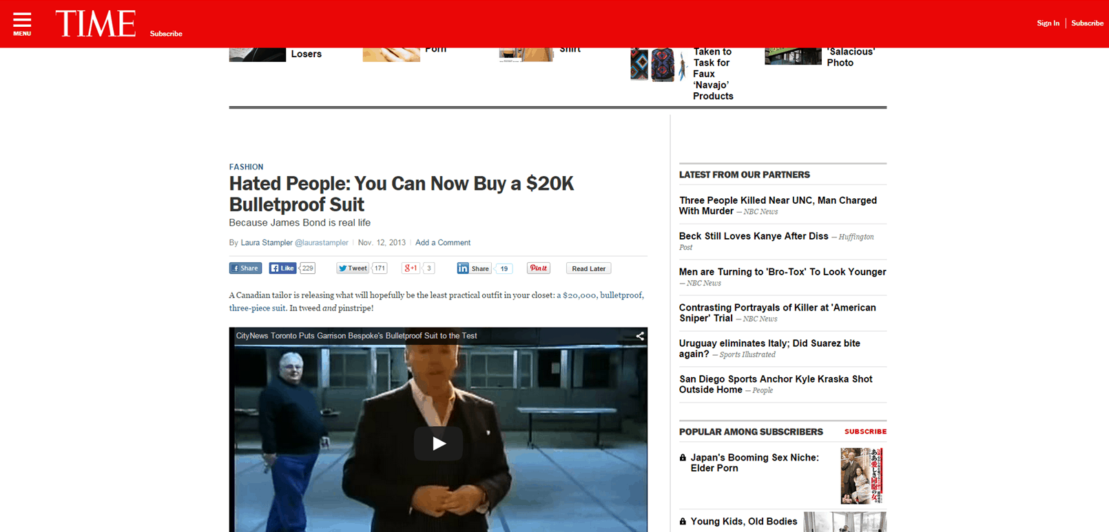Click Add a Comment
This screenshot has width=1109, height=532.
[x=443, y=243]
